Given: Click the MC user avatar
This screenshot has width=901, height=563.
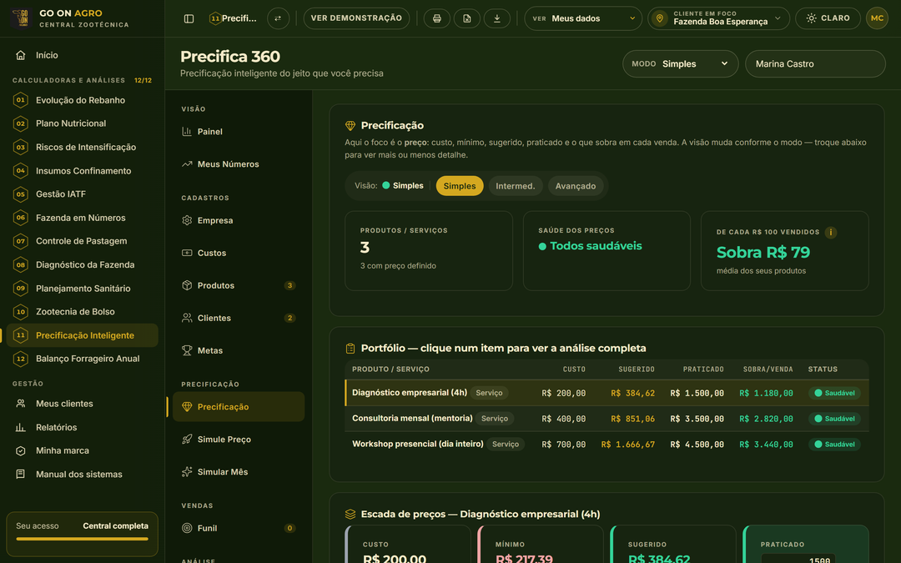Looking at the screenshot, I should pyautogui.click(x=877, y=18).
